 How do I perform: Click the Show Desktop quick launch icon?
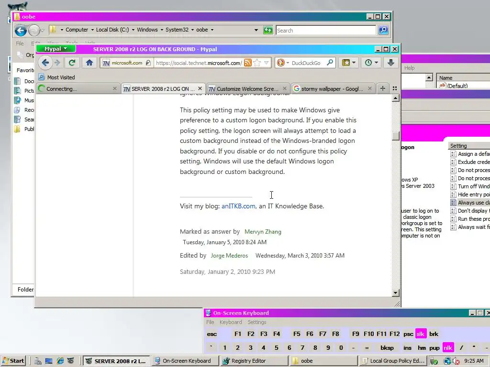pyautogui.click(x=49, y=361)
